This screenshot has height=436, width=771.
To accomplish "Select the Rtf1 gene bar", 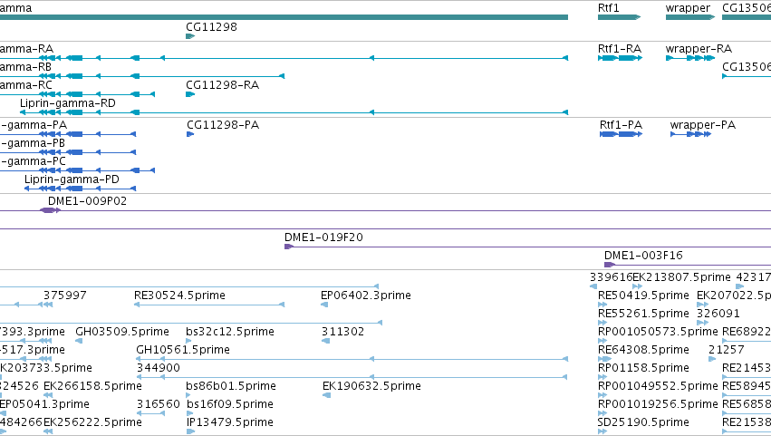I will coord(619,17).
